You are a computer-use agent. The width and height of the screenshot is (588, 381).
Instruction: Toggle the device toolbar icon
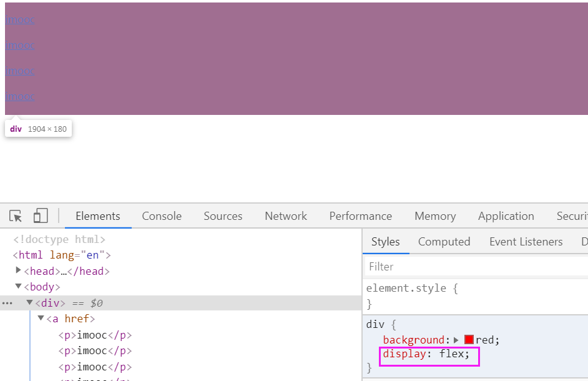(x=41, y=216)
